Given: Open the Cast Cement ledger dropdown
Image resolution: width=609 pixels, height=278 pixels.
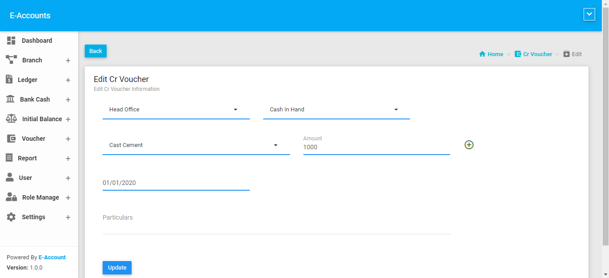Looking at the screenshot, I should pos(196,145).
